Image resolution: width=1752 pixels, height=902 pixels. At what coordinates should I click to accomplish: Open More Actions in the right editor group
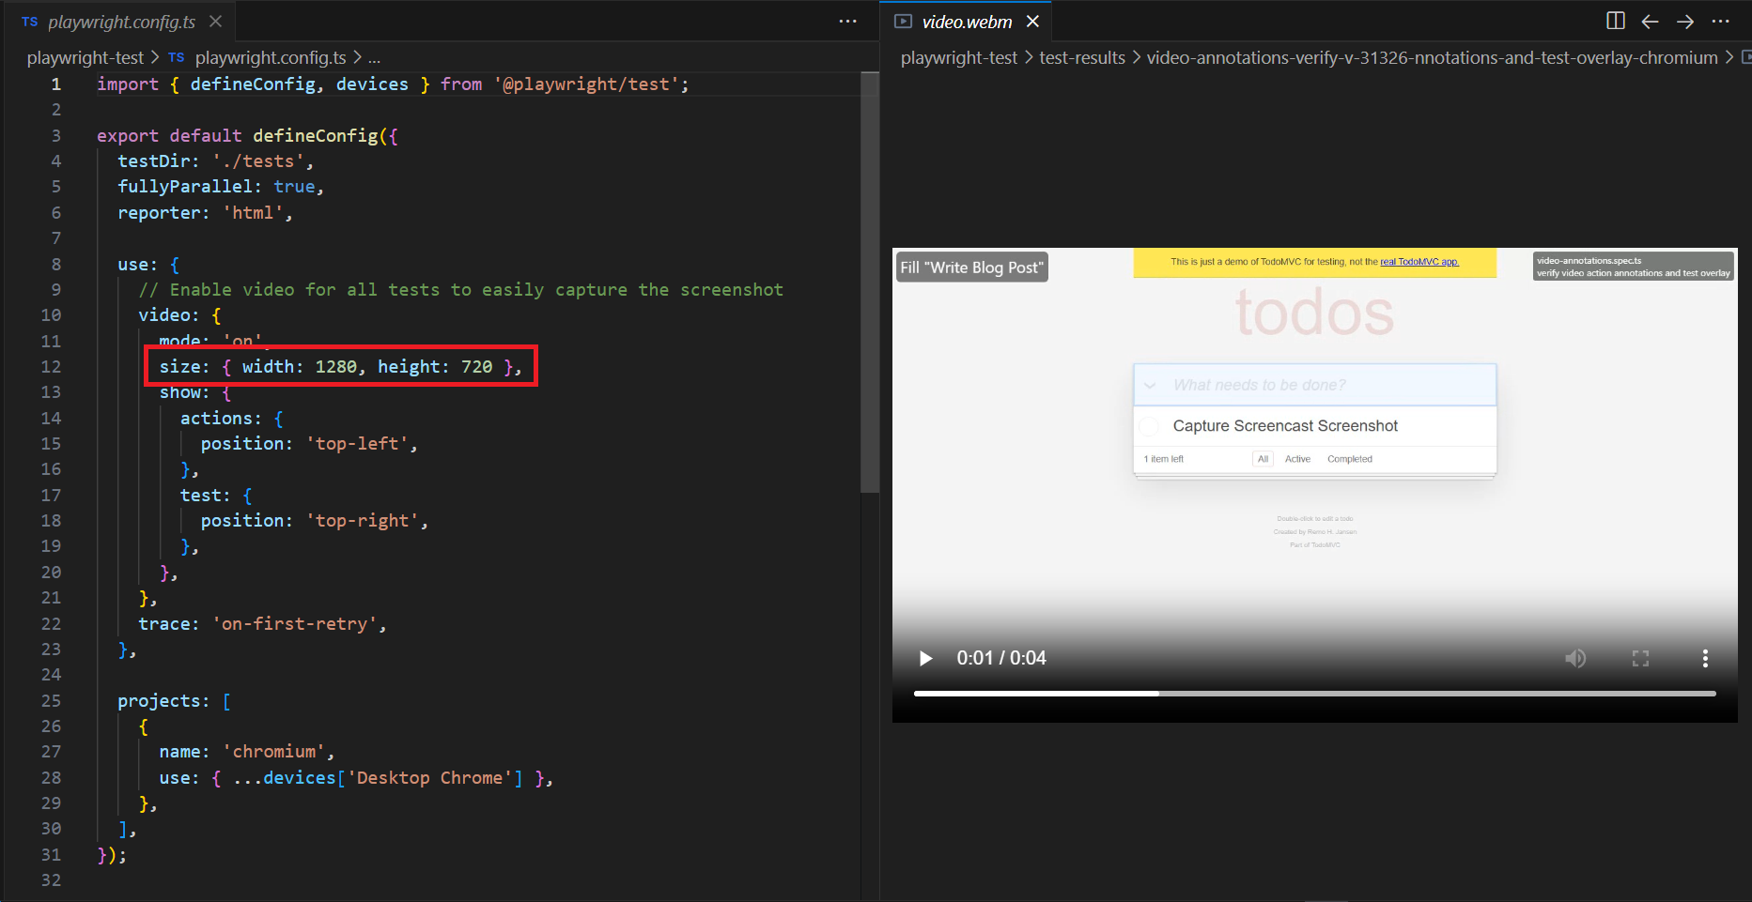1720,21
